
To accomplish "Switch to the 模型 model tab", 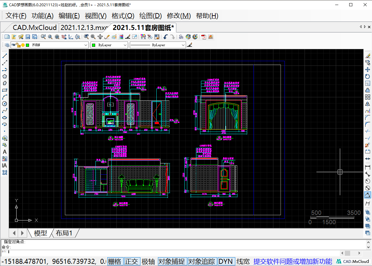I will [41, 233].
